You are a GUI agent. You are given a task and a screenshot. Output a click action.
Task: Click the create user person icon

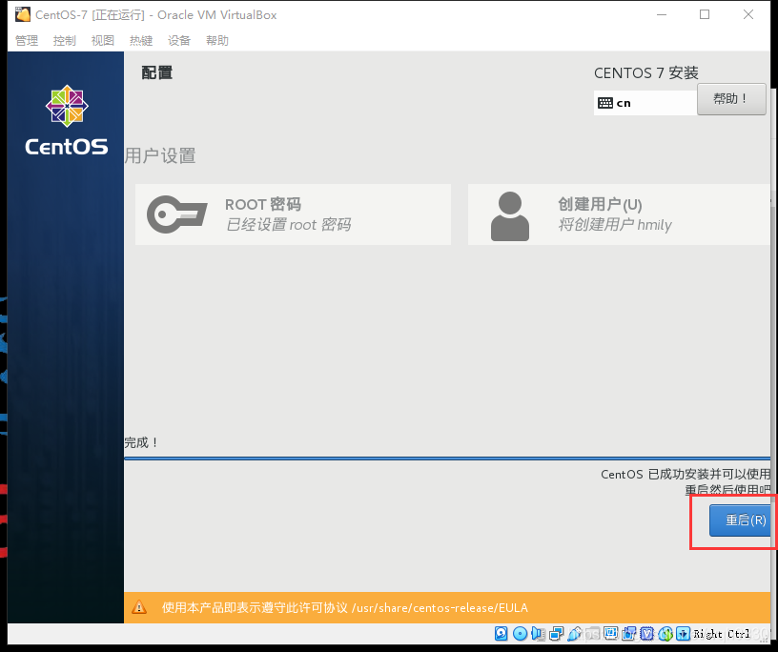(509, 215)
